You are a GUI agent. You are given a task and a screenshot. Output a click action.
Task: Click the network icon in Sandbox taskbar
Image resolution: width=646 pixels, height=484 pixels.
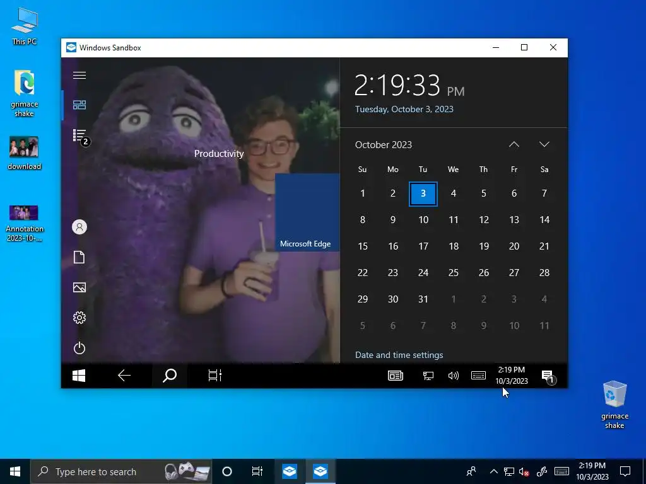pos(428,376)
